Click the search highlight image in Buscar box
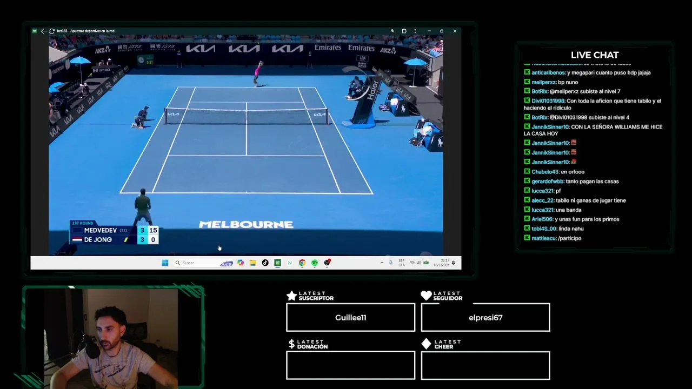The image size is (692, 389). [227, 263]
